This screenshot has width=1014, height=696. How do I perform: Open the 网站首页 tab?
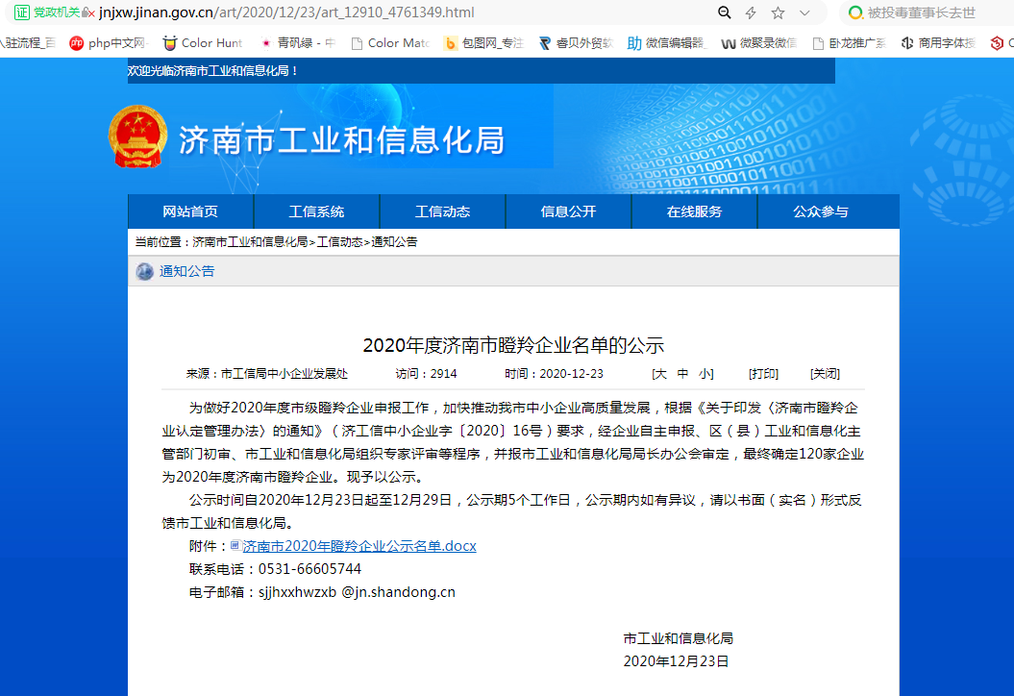(x=191, y=211)
